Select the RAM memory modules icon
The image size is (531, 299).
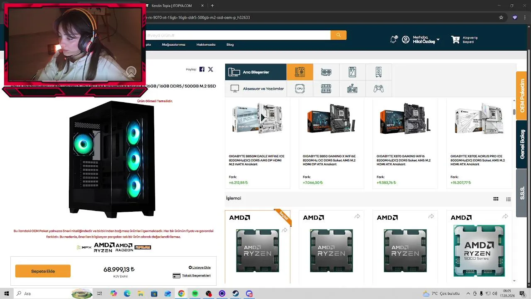tap(326, 88)
